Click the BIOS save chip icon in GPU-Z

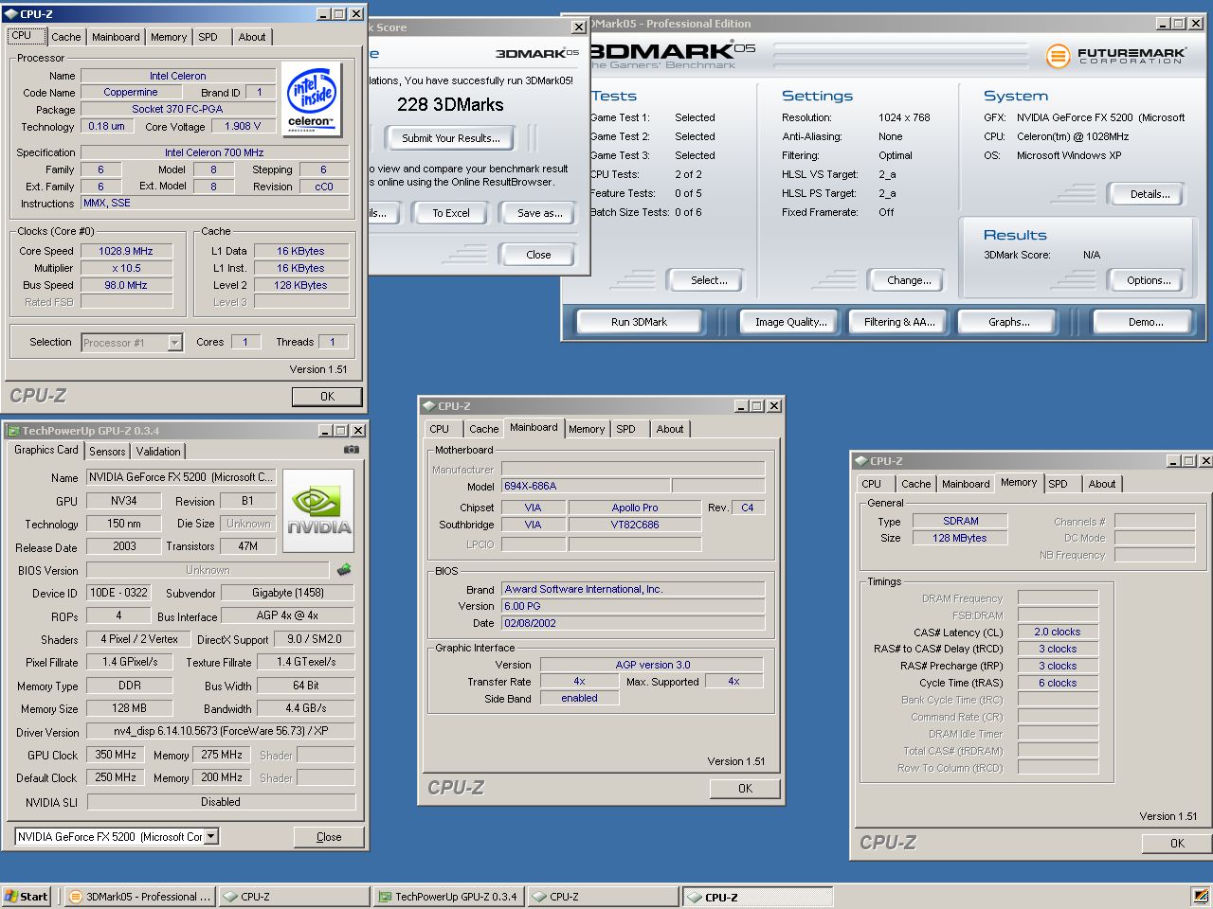[x=344, y=570]
